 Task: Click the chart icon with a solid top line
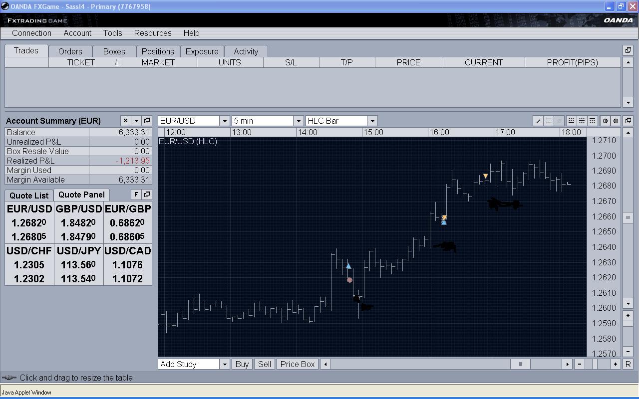(x=592, y=121)
